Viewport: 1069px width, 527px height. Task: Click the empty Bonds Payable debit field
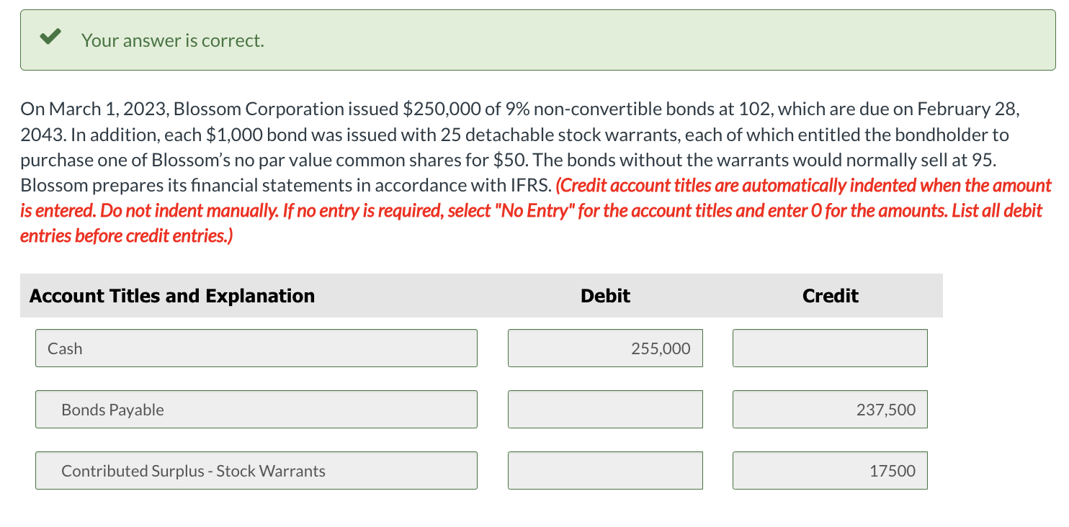pyautogui.click(x=605, y=409)
